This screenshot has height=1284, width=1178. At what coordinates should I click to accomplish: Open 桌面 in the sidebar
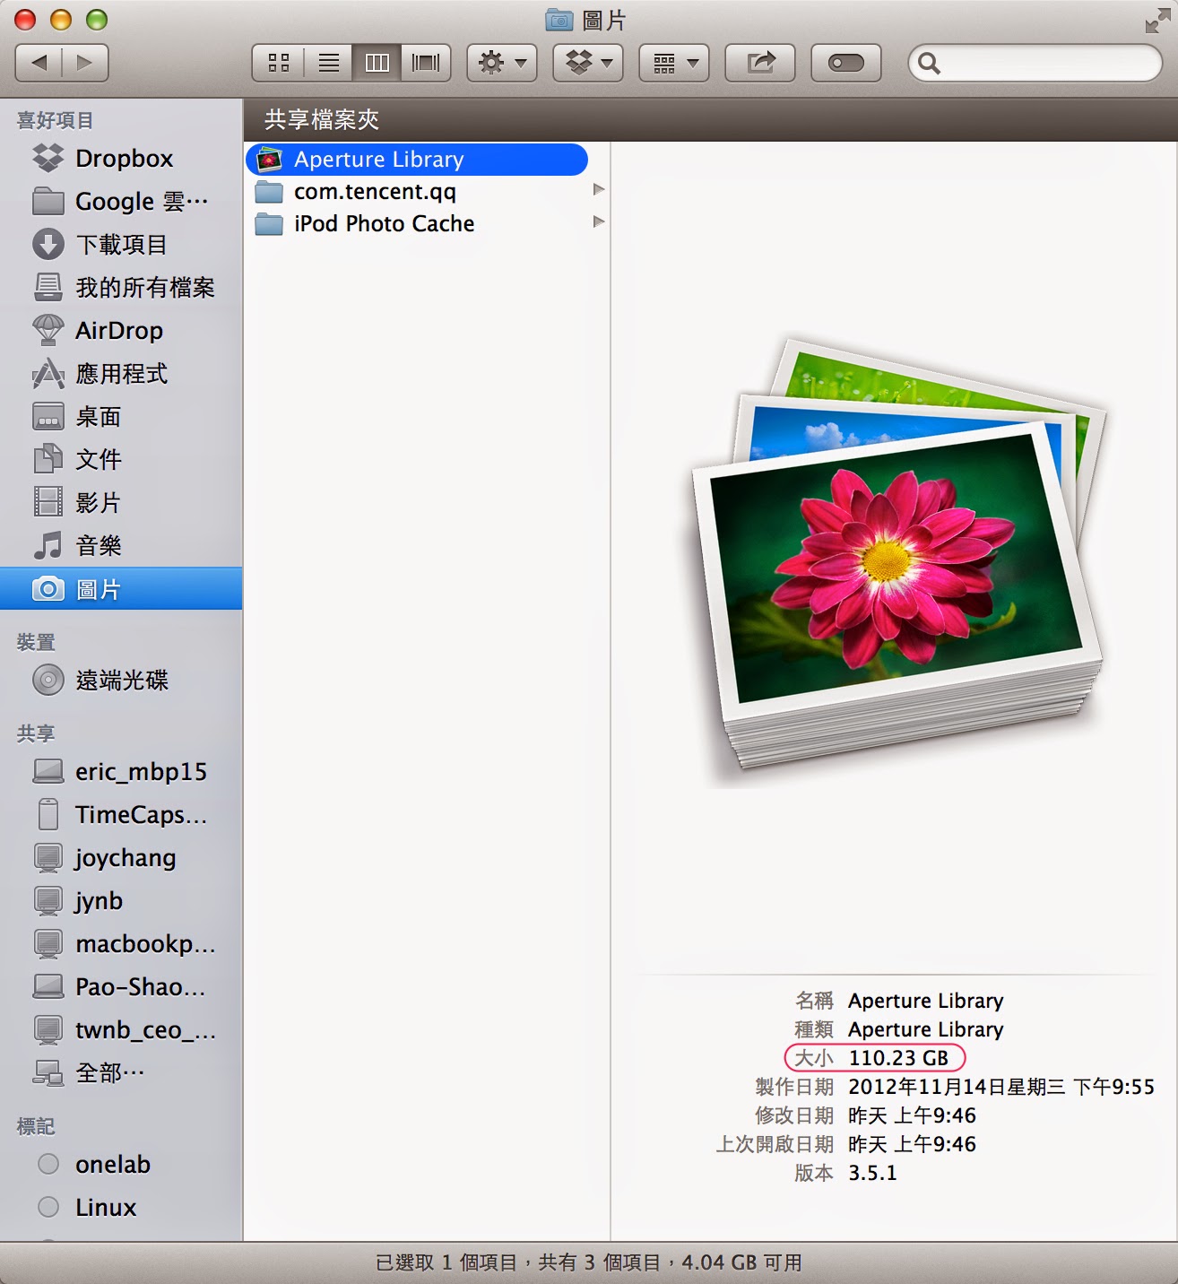[121, 417]
